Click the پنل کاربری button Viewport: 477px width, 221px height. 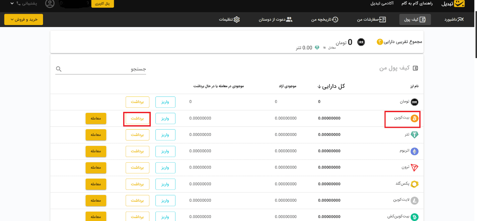(x=103, y=4)
